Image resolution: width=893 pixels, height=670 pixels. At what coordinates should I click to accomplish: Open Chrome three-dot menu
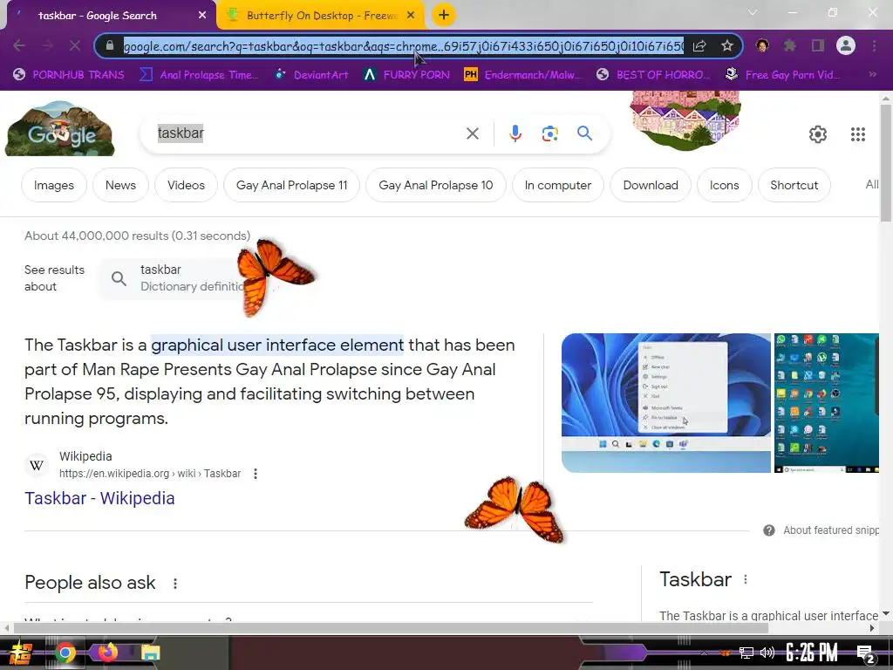pyautogui.click(x=874, y=45)
